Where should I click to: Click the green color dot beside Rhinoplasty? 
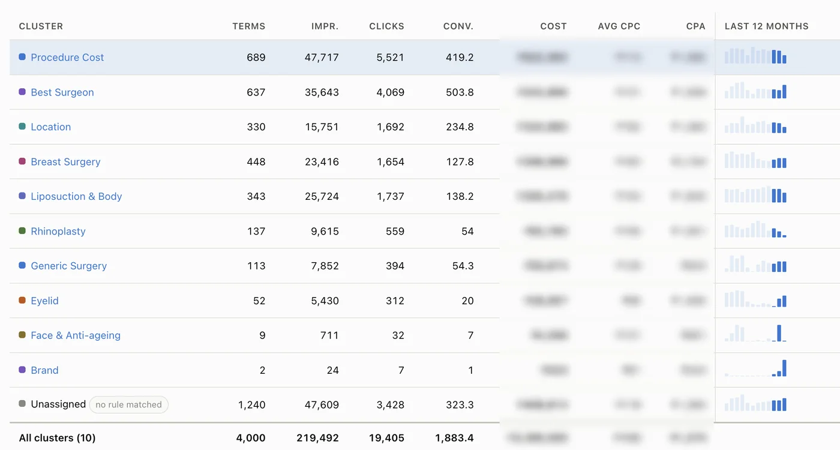[22, 231]
